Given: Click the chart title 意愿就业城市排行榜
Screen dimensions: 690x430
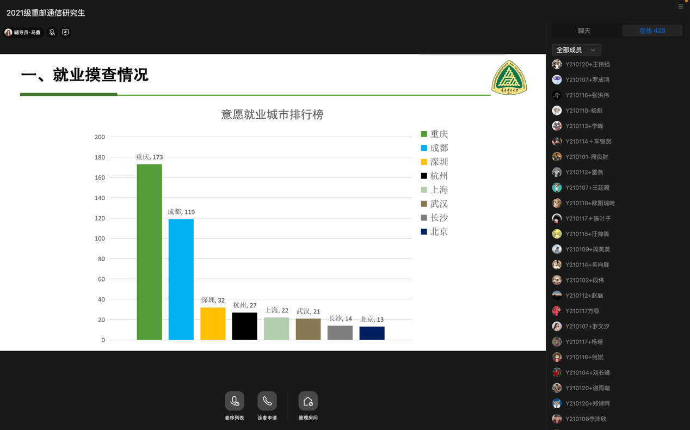Looking at the screenshot, I should [272, 114].
